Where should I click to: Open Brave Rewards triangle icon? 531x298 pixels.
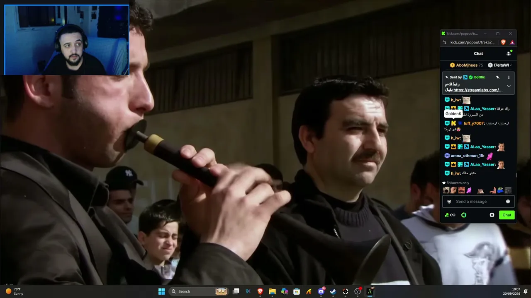click(x=512, y=42)
